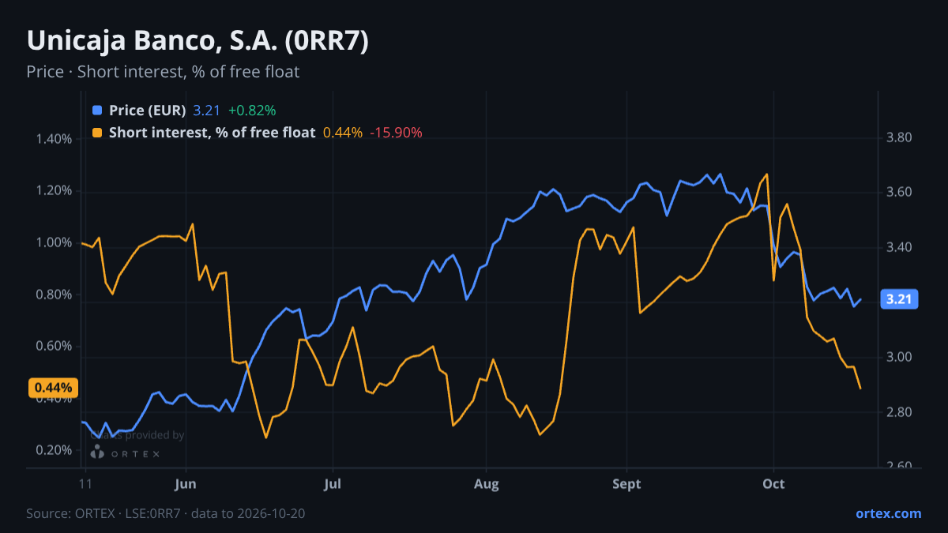The image size is (948, 533).
Task: Click the Jul x-axis label
Action: (333, 484)
